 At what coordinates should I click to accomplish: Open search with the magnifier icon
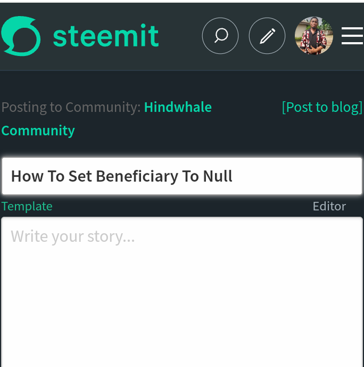click(x=220, y=36)
